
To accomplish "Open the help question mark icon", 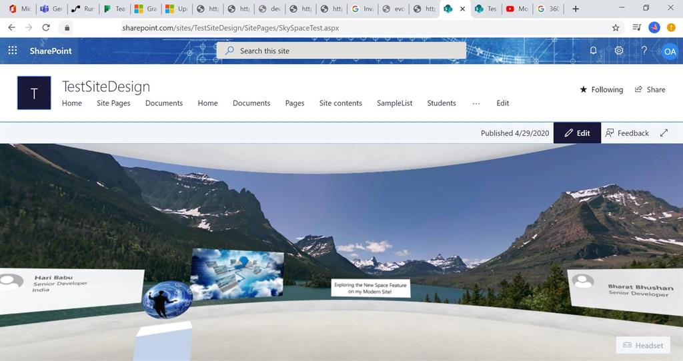I will tap(644, 51).
